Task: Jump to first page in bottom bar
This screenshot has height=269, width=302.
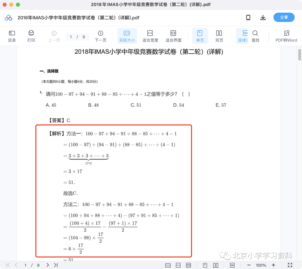Action: coord(8,265)
